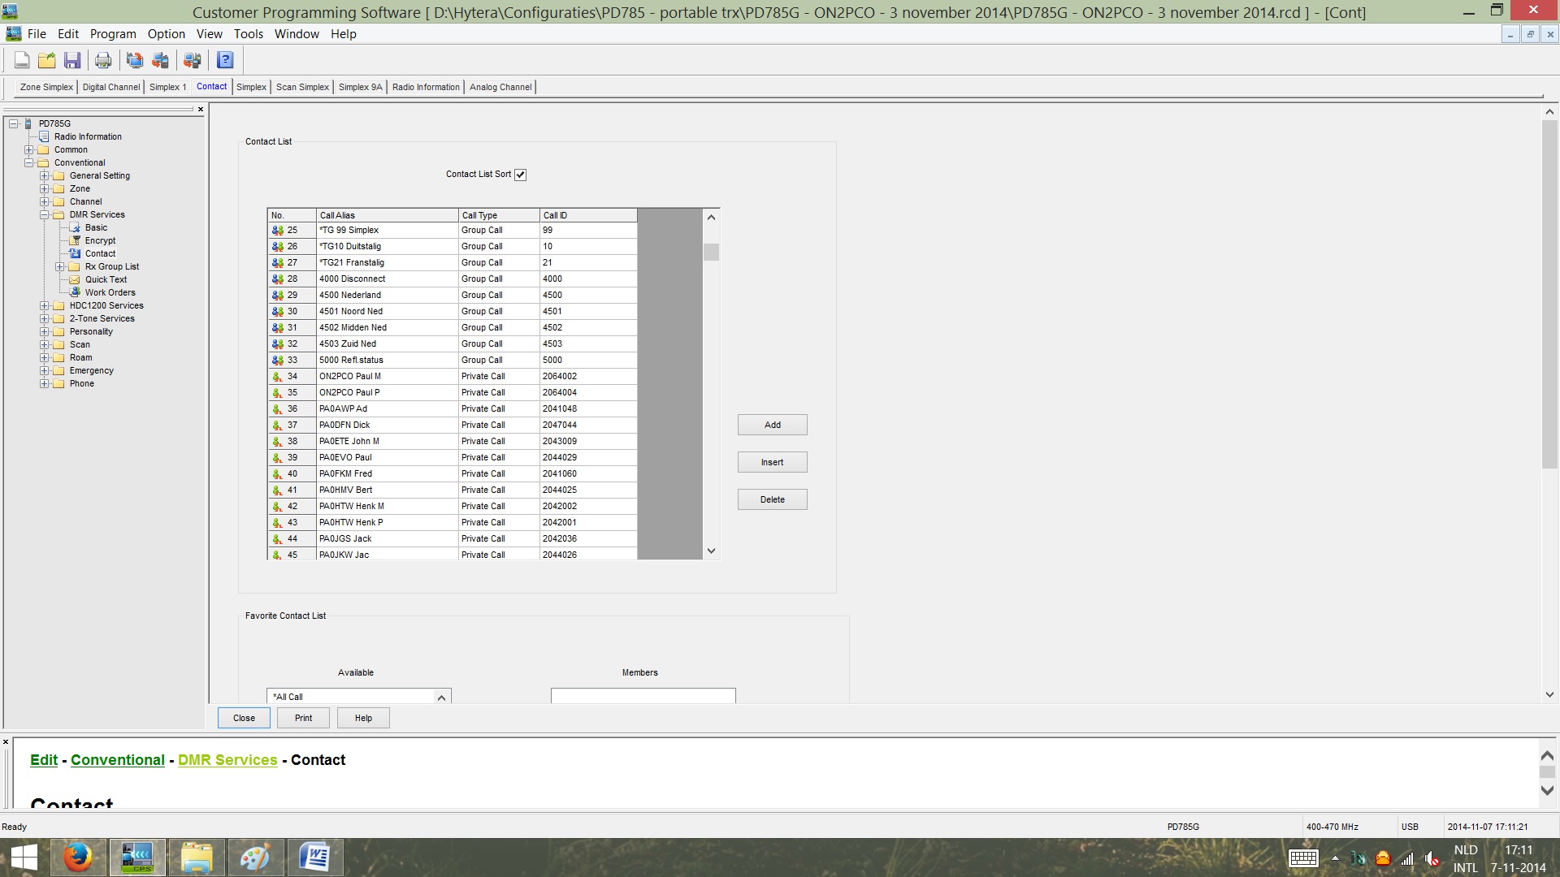
Task: Collapse the PD785G root node
Action: click(14, 123)
